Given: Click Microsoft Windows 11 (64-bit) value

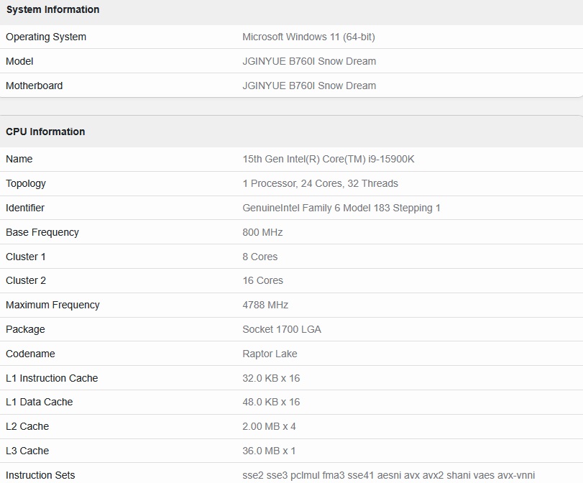Looking at the screenshot, I should click(x=308, y=37).
